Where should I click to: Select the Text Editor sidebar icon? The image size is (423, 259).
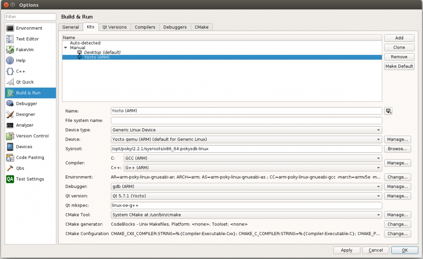pyautogui.click(x=10, y=39)
